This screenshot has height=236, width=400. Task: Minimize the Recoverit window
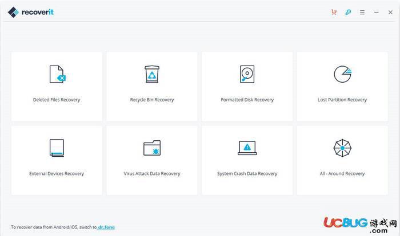tap(376, 12)
